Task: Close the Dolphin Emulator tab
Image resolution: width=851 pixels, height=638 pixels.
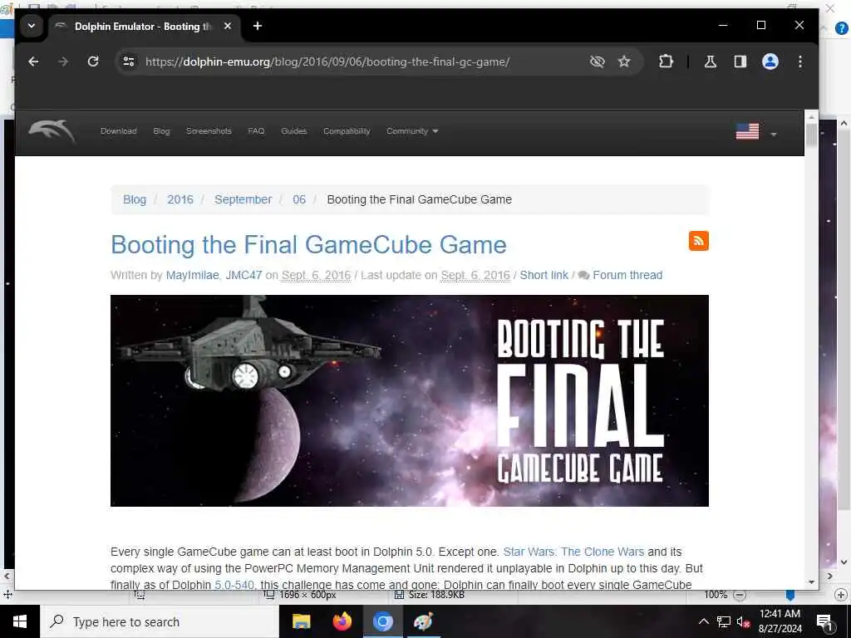Action: tap(228, 26)
